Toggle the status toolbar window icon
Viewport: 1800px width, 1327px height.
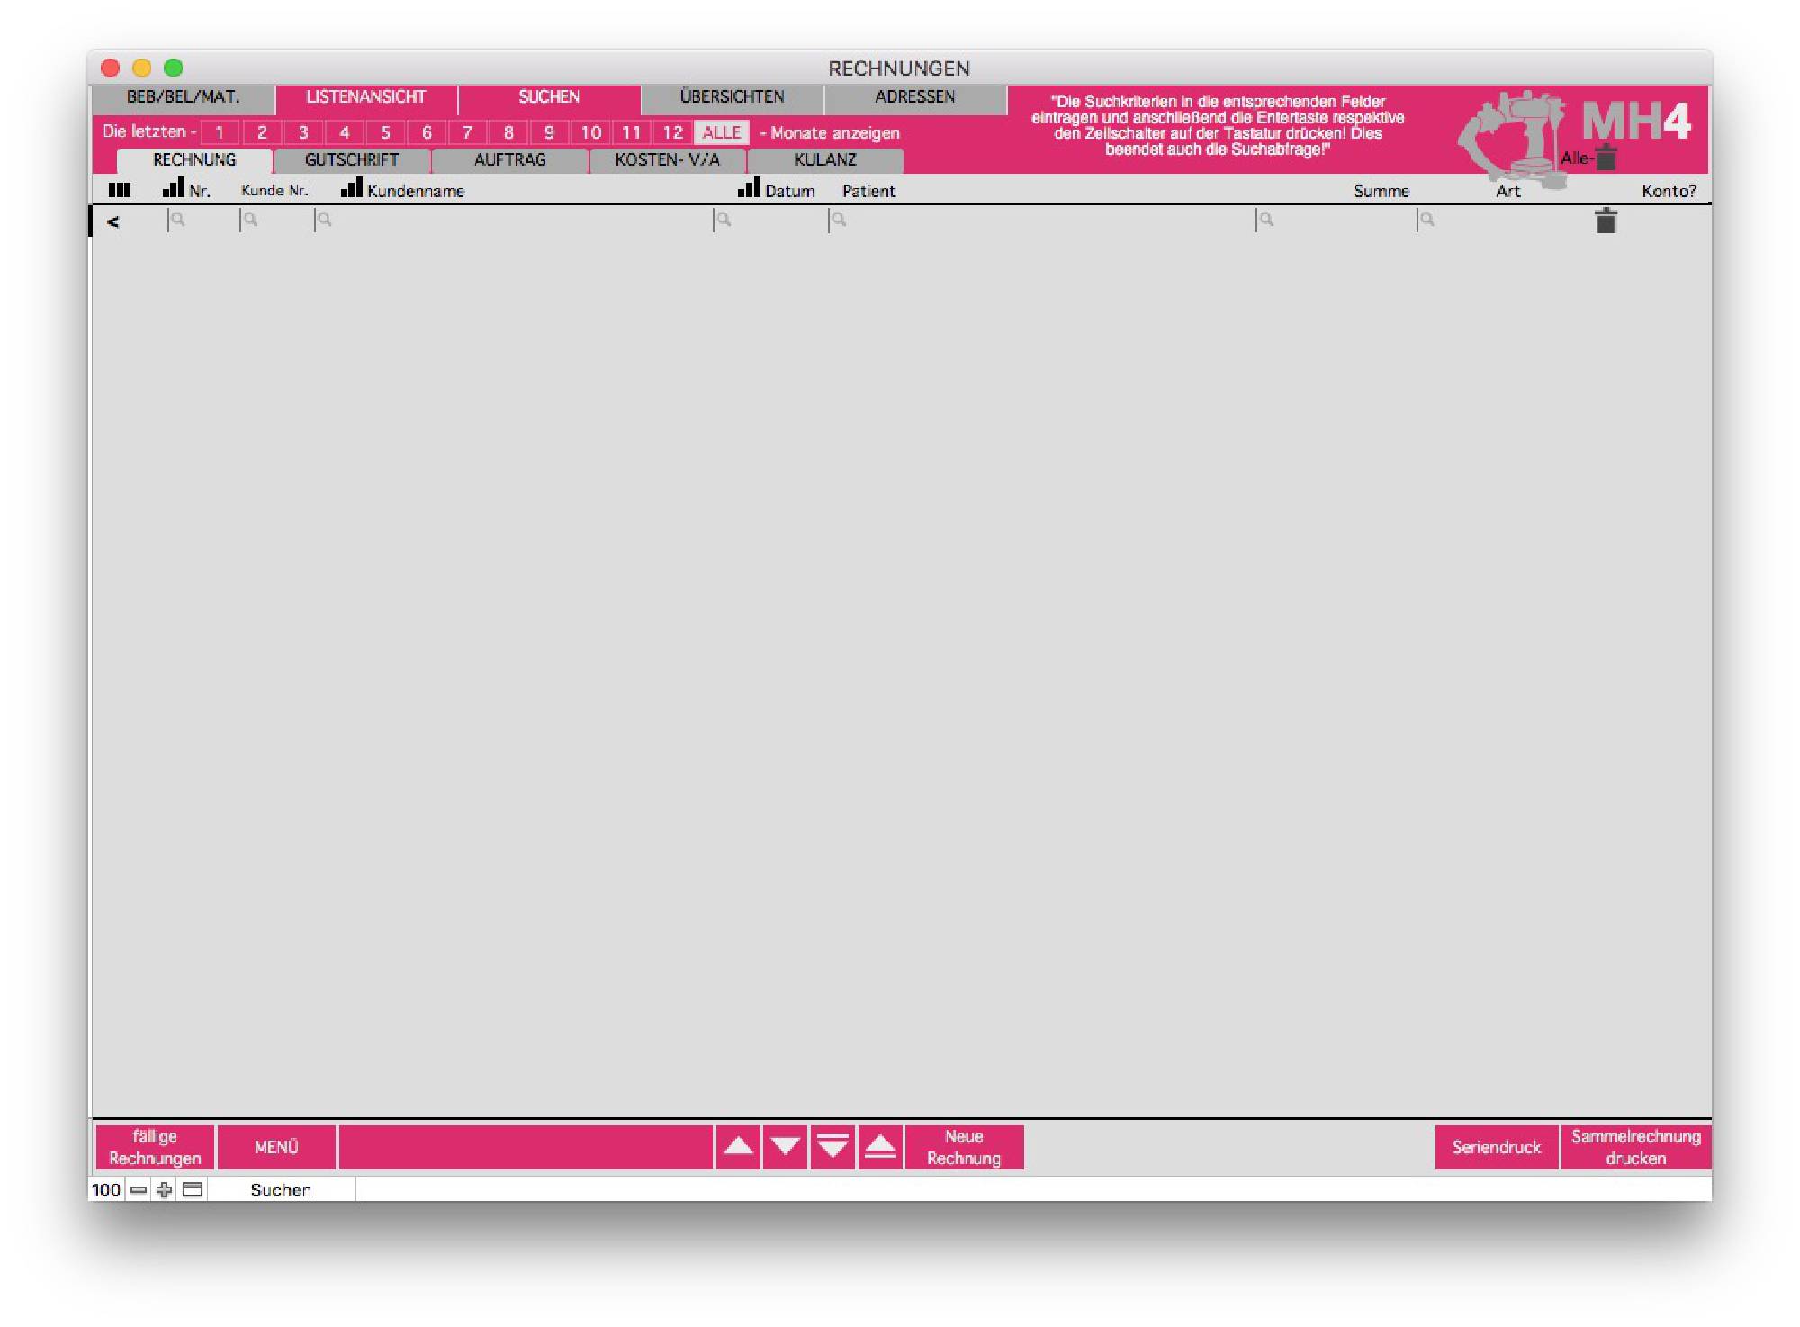click(192, 1189)
